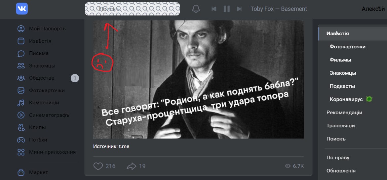Open Композиціи music icon

point(21,103)
